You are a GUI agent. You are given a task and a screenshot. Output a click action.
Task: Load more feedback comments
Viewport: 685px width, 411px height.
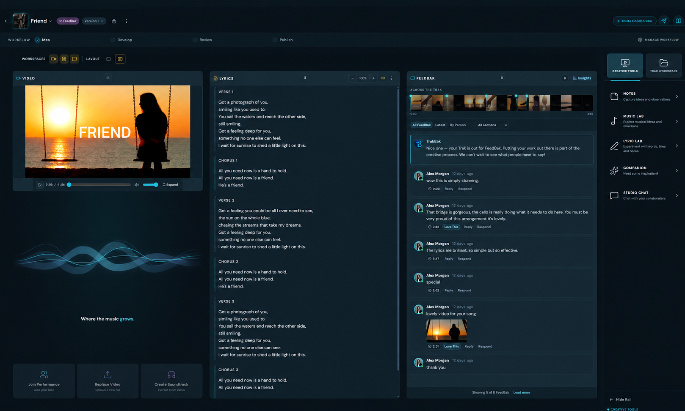[x=522, y=392]
